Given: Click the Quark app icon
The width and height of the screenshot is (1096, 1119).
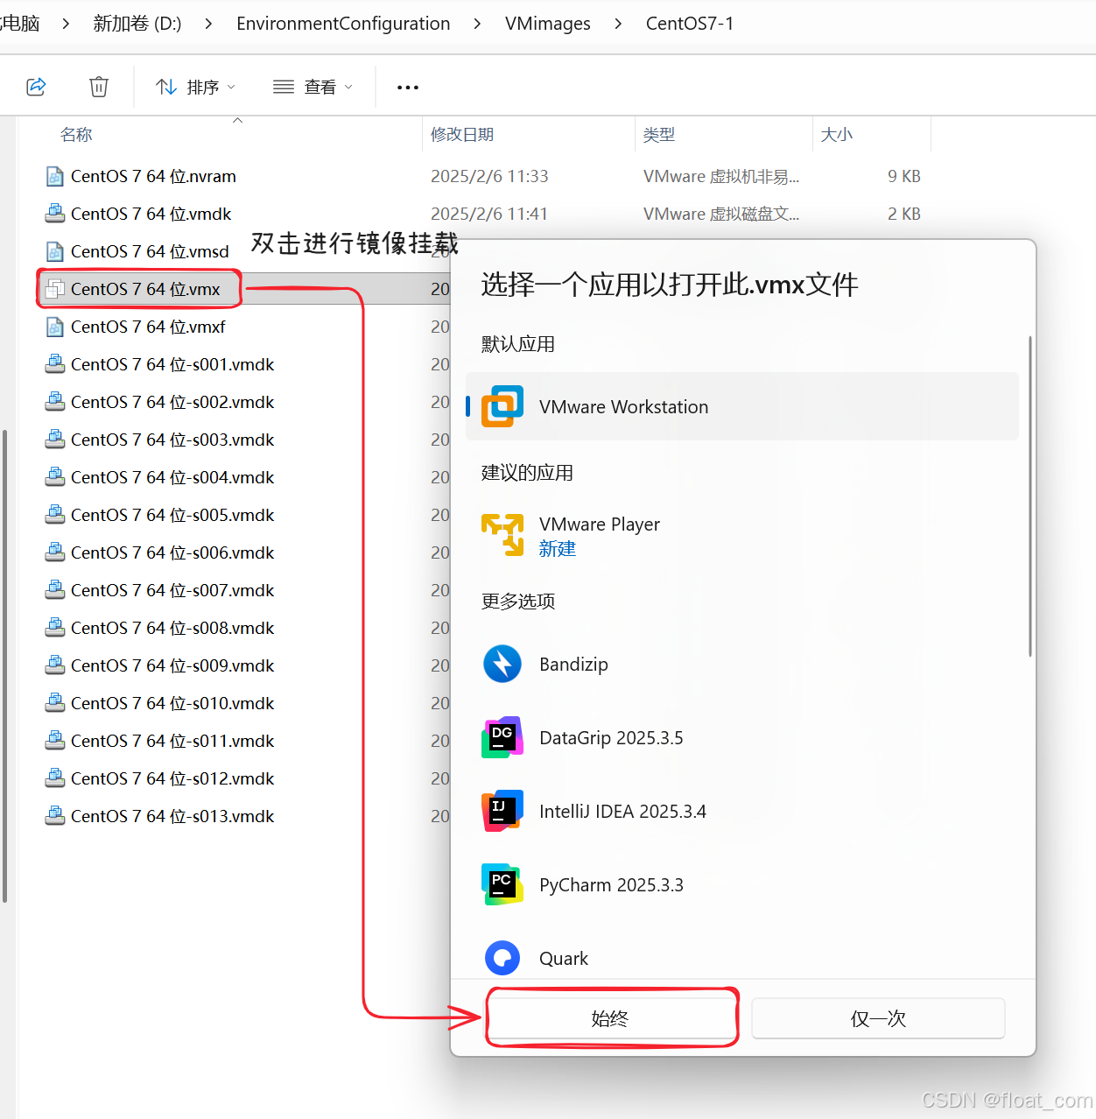Looking at the screenshot, I should point(502,958).
